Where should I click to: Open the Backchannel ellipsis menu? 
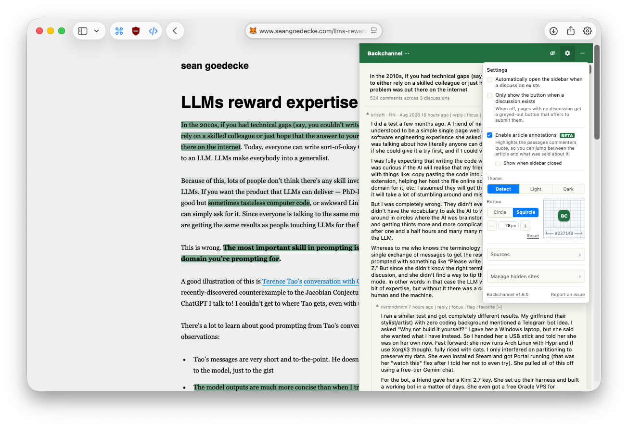tap(407, 53)
